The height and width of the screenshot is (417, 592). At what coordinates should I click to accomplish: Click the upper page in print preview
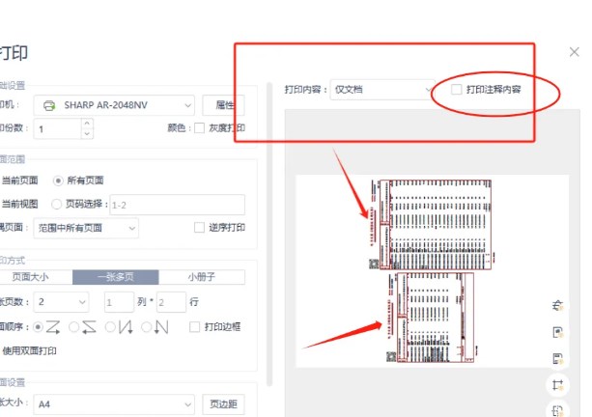pyautogui.click(x=431, y=225)
